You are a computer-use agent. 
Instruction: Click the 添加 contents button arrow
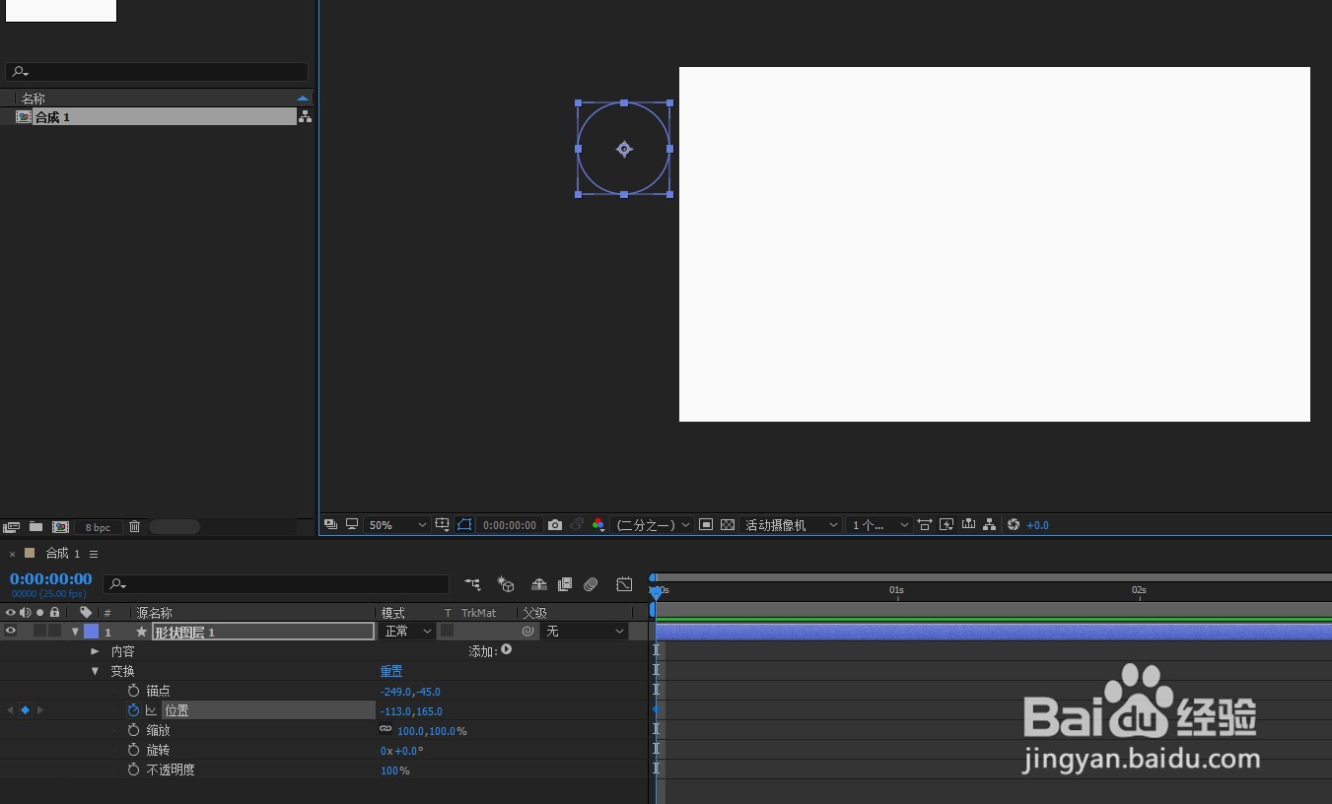tap(506, 650)
